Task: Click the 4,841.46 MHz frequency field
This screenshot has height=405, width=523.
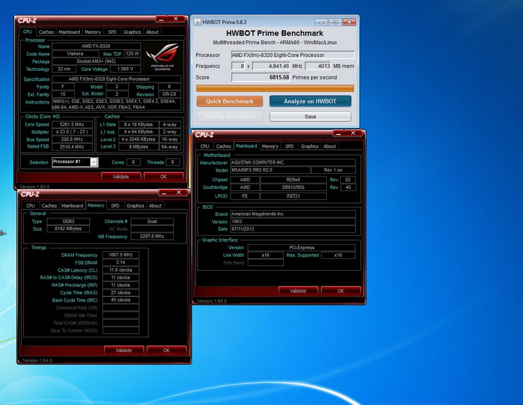Action: point(271,66)
